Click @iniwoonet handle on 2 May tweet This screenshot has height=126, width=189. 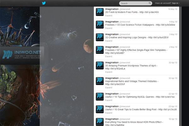pyautogui.click(x=125, y=47)
